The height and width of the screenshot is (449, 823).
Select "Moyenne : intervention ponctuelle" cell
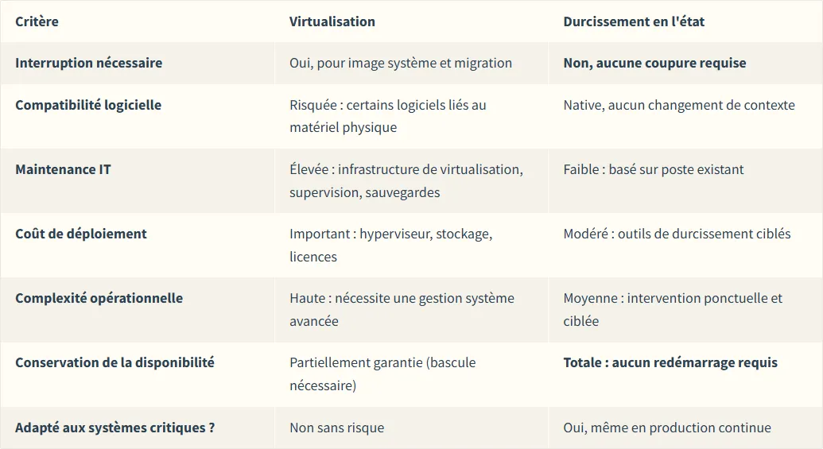pos(672,309)
